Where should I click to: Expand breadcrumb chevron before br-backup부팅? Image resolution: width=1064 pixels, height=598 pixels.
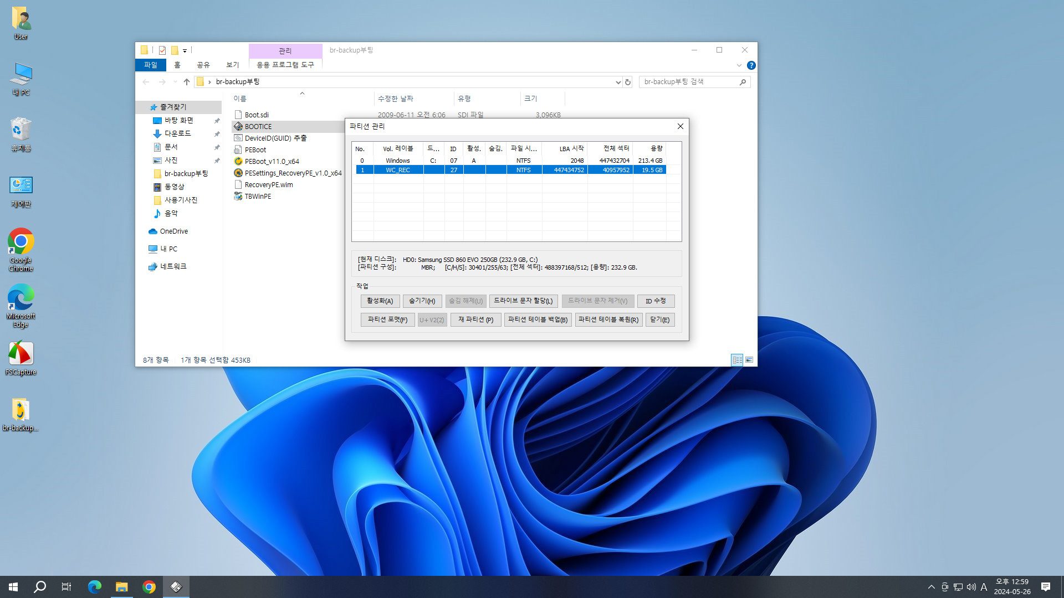(209, 82)
